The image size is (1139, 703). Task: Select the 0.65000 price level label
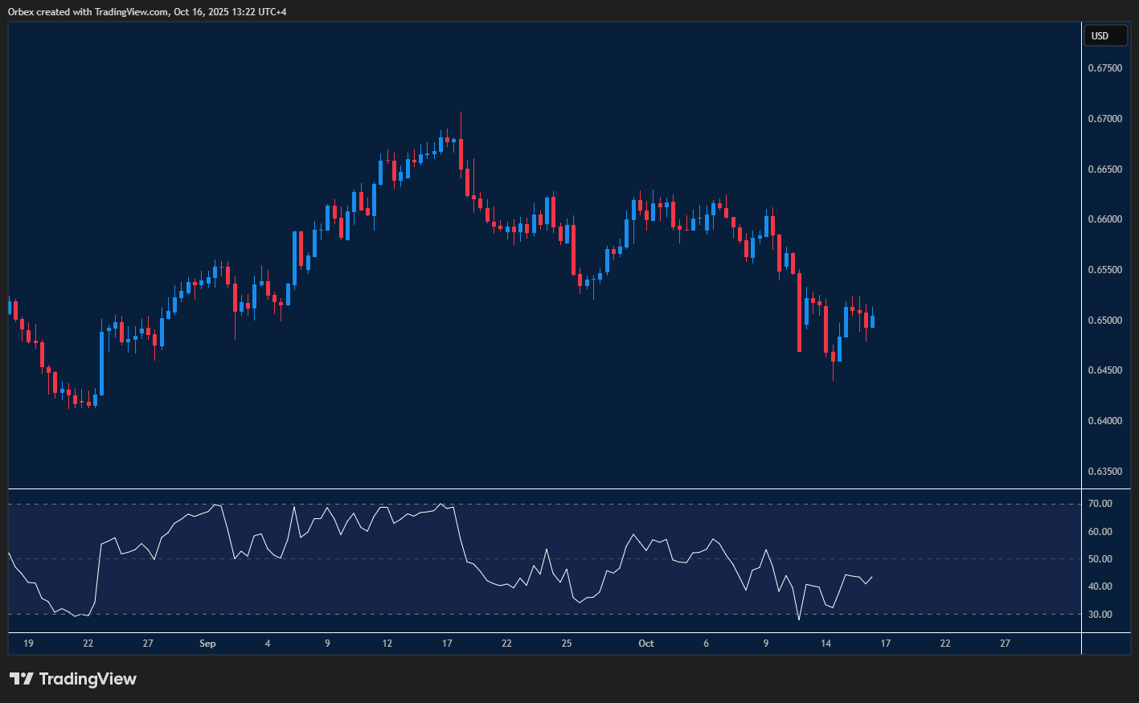point(1104,321)
